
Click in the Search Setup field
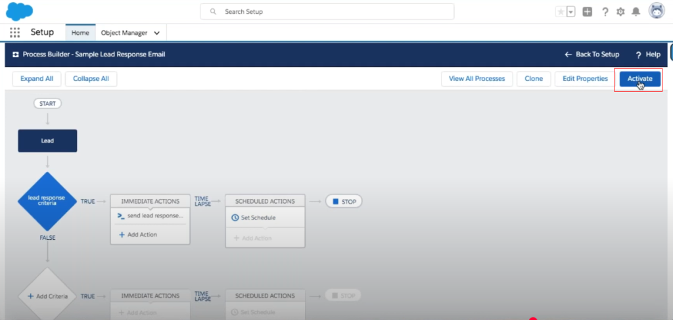tap(327, 12)
